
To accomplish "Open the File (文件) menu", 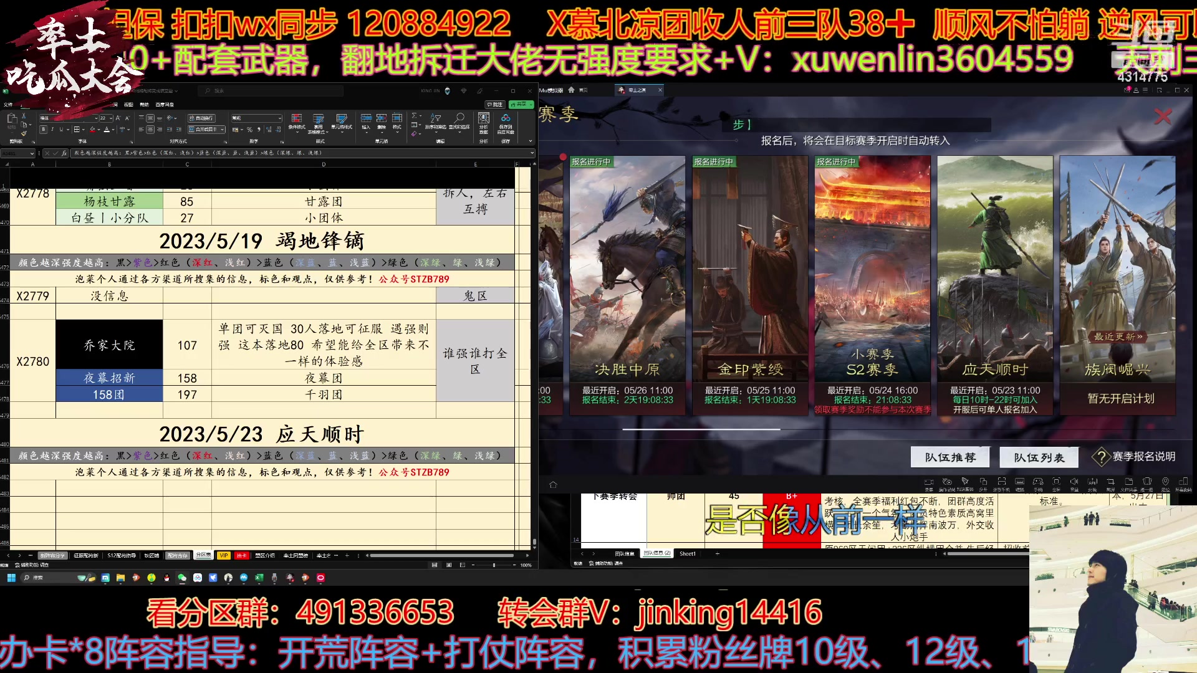I will pyautogui.click(x=8, y=105).
